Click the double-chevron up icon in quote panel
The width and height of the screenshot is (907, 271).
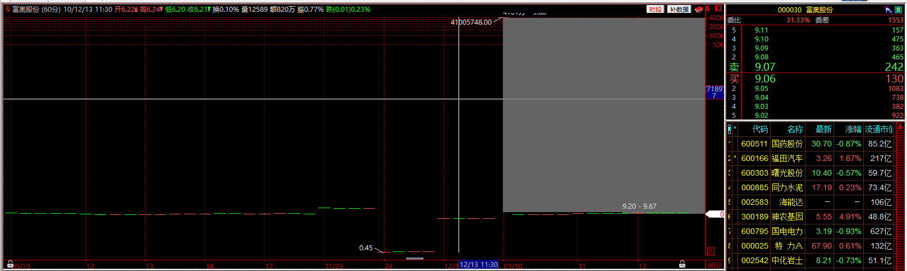[899, 10]
